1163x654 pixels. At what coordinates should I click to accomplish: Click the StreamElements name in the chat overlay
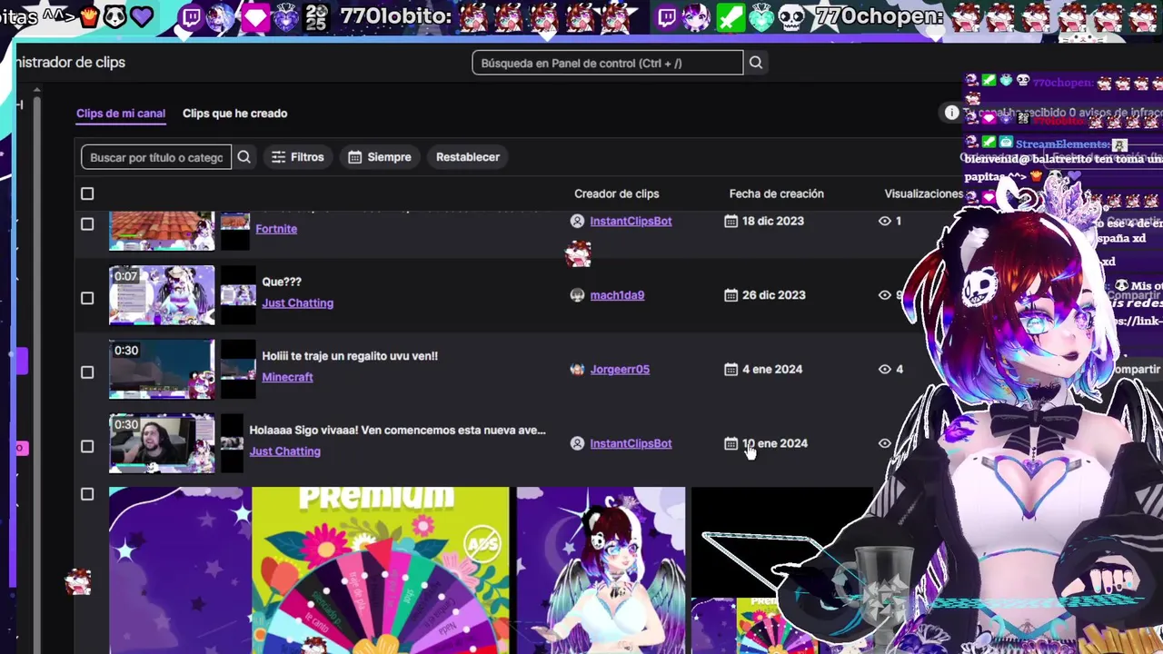1062,144
